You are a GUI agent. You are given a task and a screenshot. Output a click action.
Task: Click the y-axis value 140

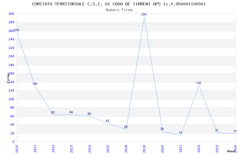11,82
